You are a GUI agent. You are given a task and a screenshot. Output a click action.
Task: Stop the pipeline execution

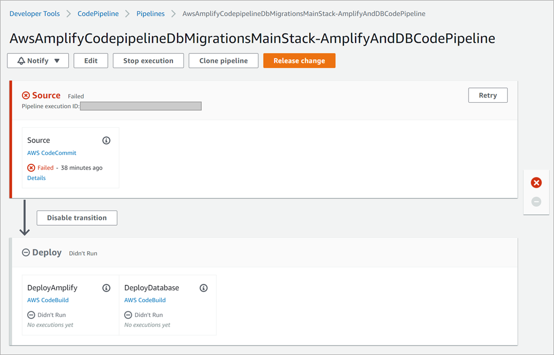(148, 61)
